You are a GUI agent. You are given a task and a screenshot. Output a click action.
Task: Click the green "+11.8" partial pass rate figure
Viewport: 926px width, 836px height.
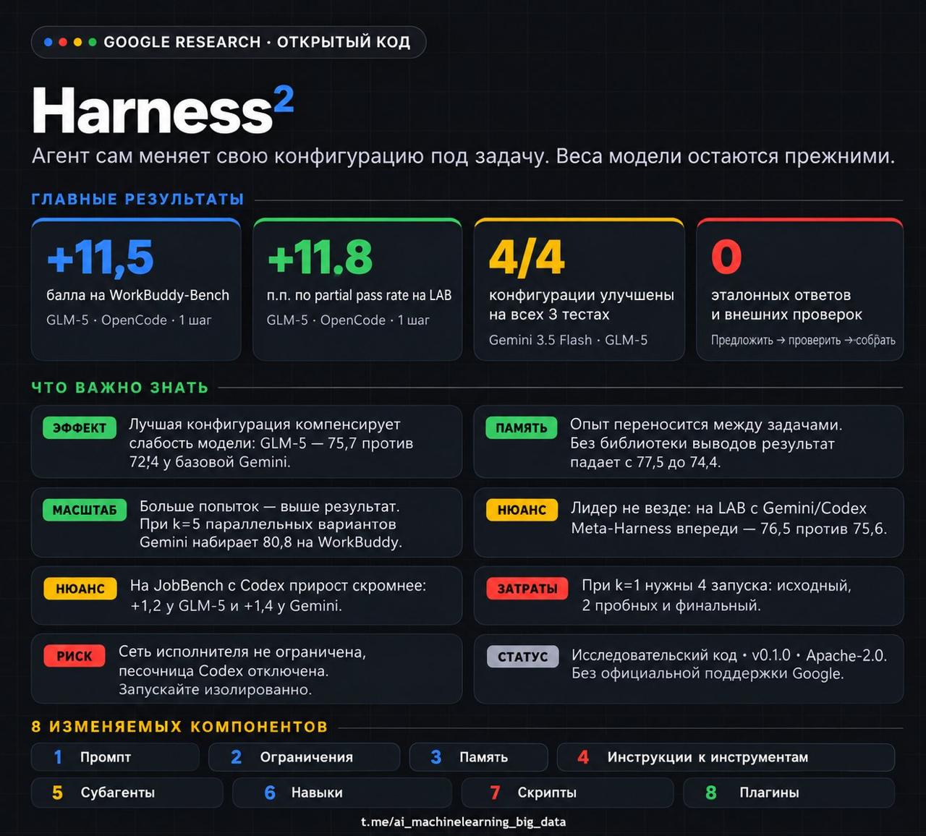(x=320, y=257)
